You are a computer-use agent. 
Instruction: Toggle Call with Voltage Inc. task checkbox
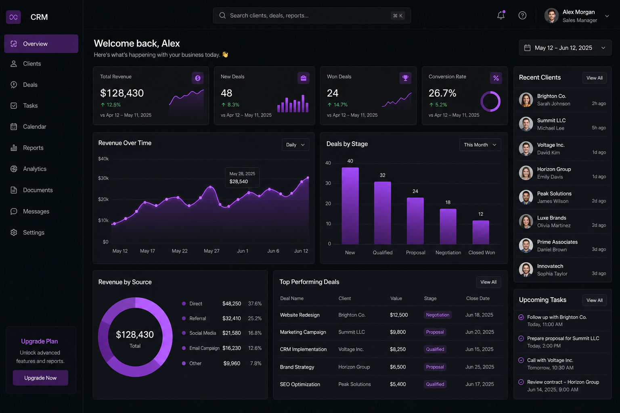point(521,360)
